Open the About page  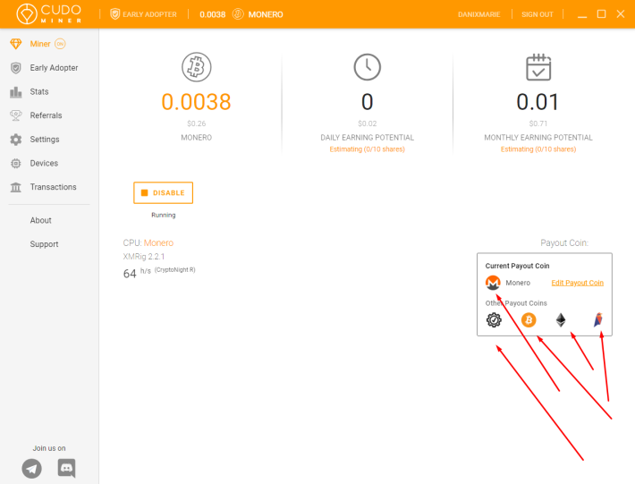(40, 220)
